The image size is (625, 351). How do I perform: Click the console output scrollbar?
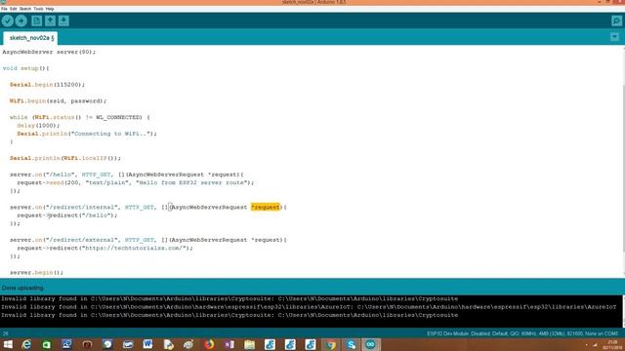(x=623, y=311)
